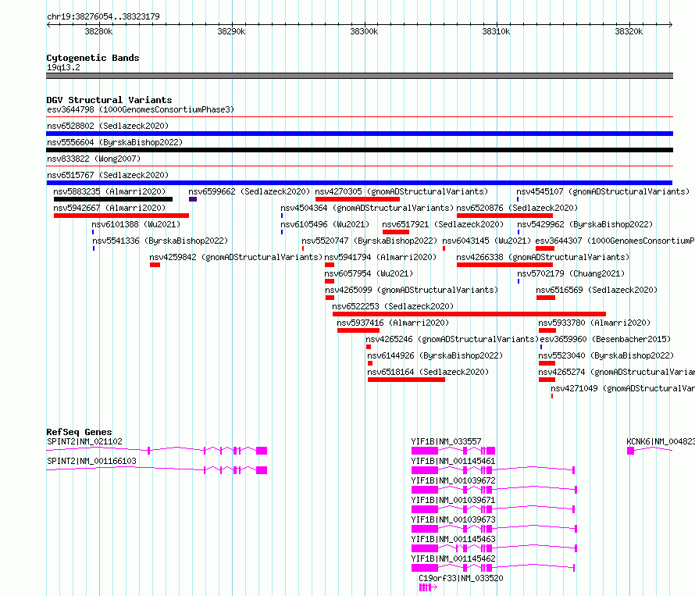
Task: Select the nsv6528802 Sedlazeck2020 blue variant bar
Action: (359, 134)
